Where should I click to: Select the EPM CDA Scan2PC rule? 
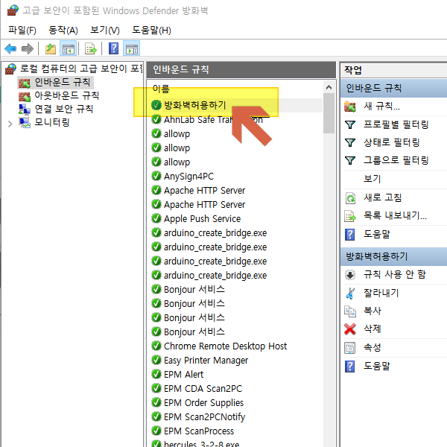[x=203, y=389]
